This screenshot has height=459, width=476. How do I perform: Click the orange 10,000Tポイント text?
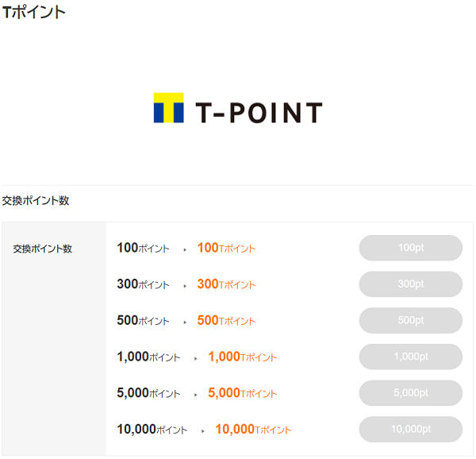click(253, 430)
